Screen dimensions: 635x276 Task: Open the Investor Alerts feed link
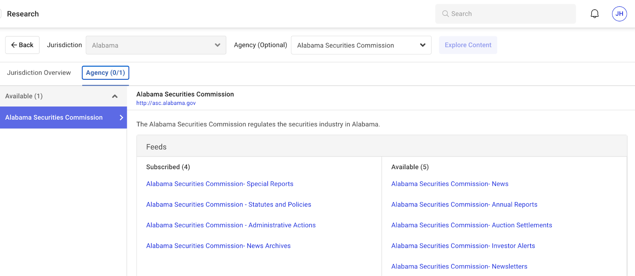[463, 246]
